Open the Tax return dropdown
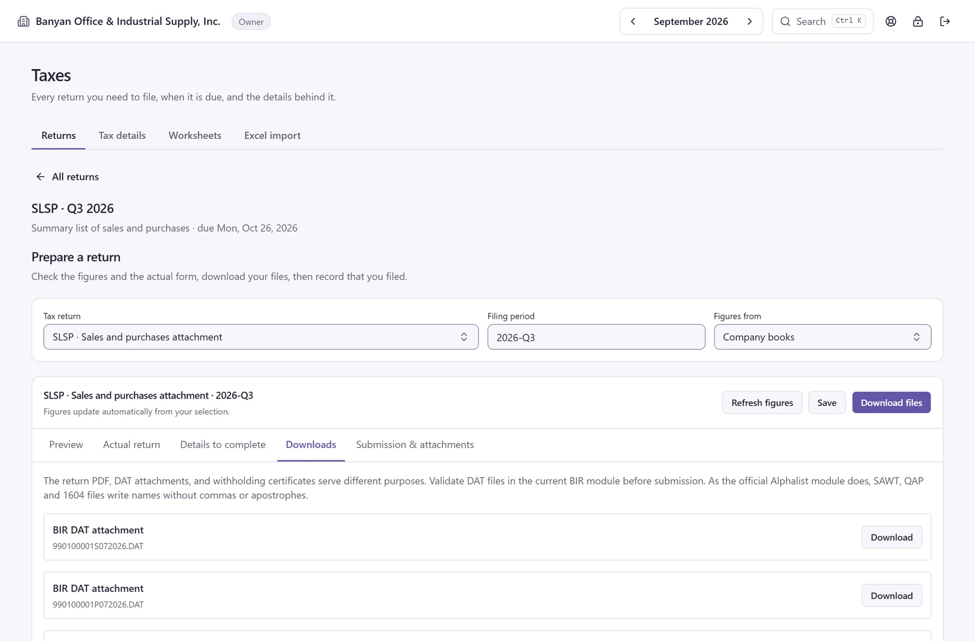 [261, 337]
